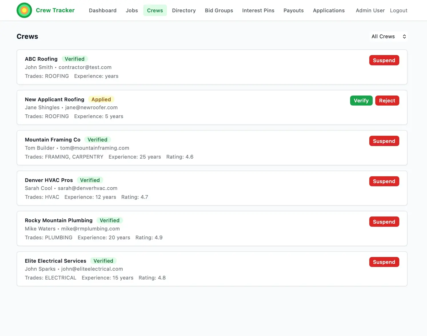Open the Applications page
This screenshot has height=336, width=427.
(x=329, y=11)
